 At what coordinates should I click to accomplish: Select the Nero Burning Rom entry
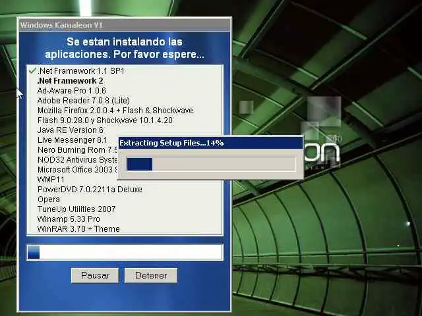pyautogui.click(x=78, y=150)
